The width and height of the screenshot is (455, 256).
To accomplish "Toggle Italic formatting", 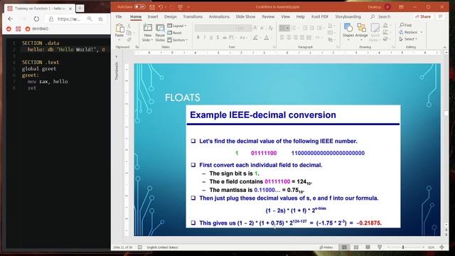I will pyautogui.click(x=205, y=38).
